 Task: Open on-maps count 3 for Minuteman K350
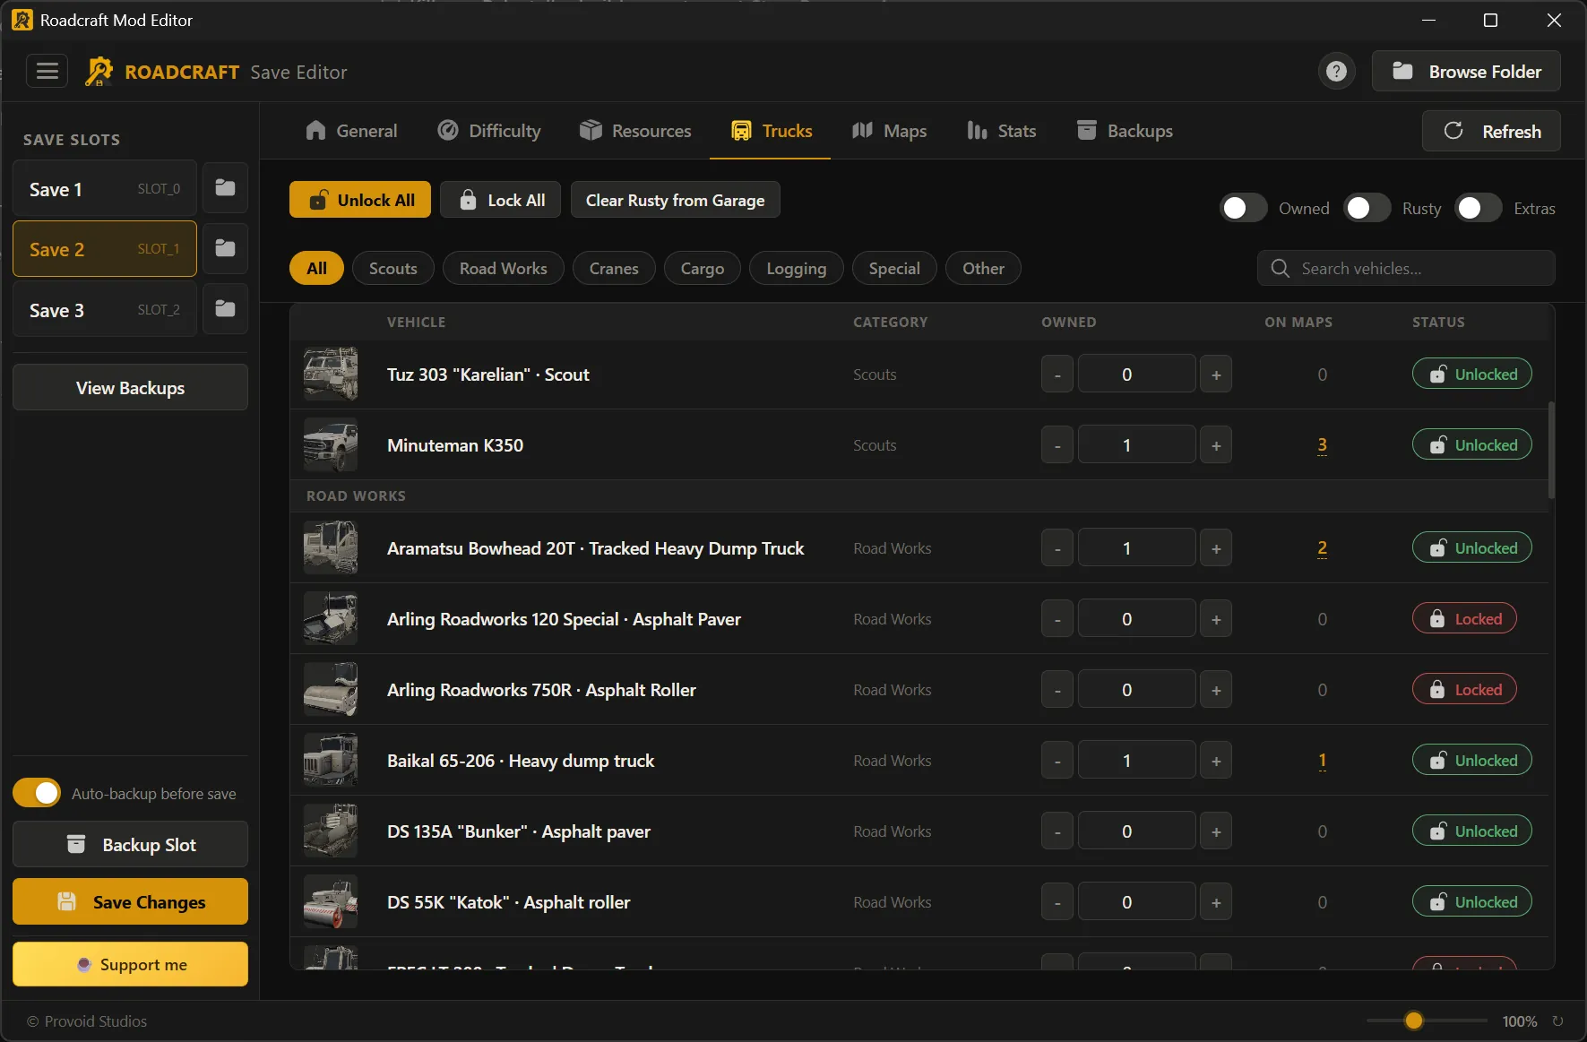1322,444
